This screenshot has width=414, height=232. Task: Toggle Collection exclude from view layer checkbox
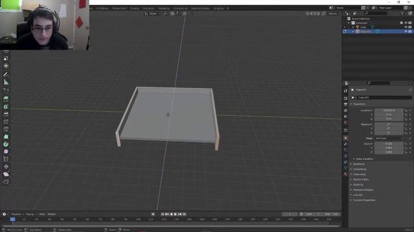(402, 23)
